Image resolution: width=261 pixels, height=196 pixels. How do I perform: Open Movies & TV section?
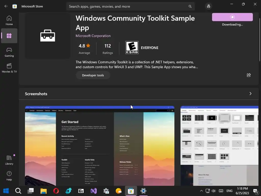[9, 68]
